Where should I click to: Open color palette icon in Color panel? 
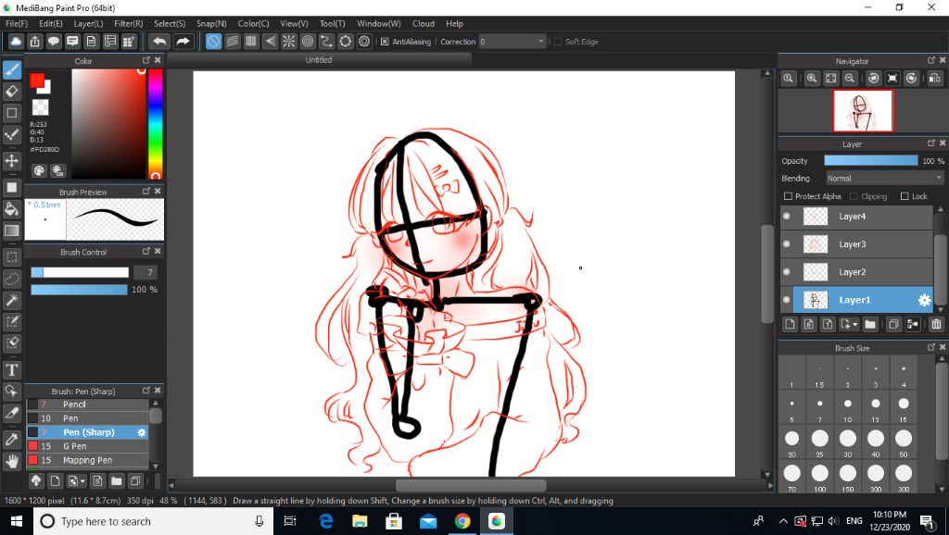point(39,170)
